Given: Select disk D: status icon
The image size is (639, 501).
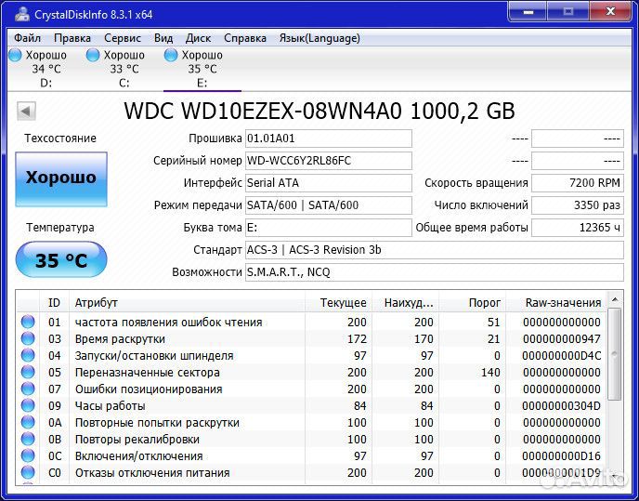Looking at the screenshot, I should [15, 55].
